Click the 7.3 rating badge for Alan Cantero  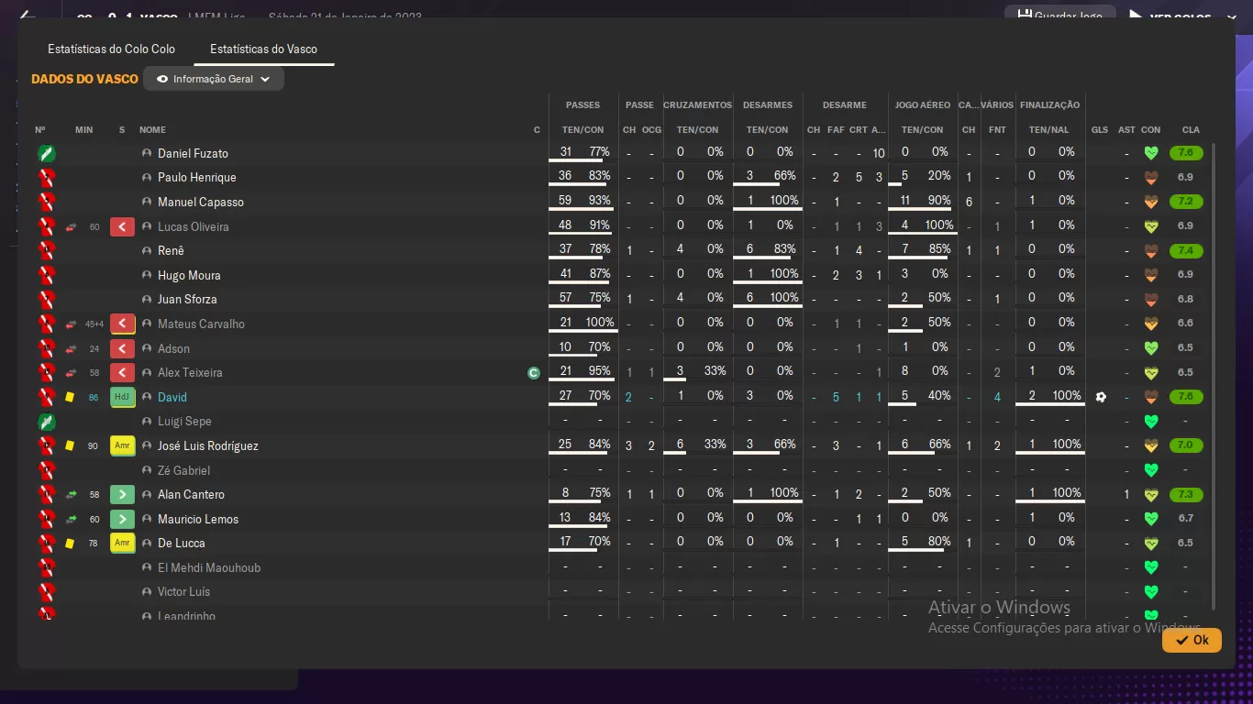(1186, 494)
